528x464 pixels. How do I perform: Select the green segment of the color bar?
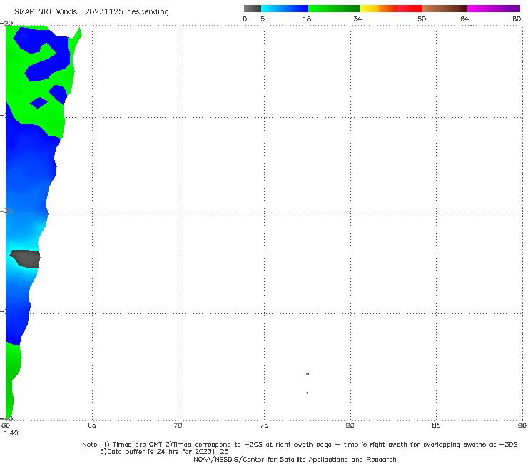click(334, 9)
